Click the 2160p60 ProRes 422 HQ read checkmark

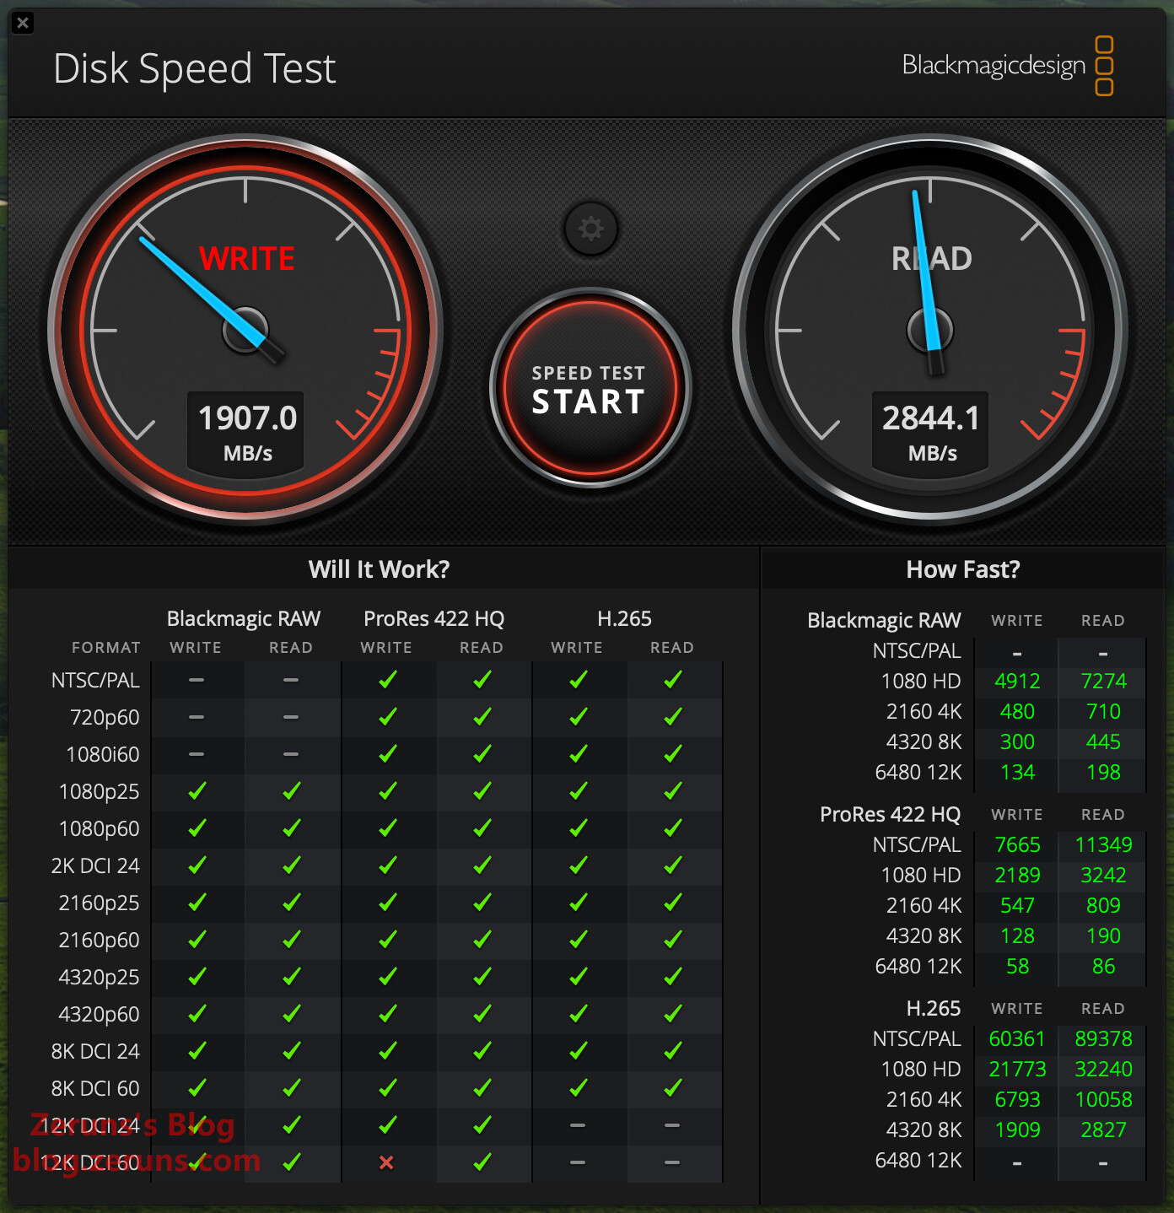coord(482,940)
